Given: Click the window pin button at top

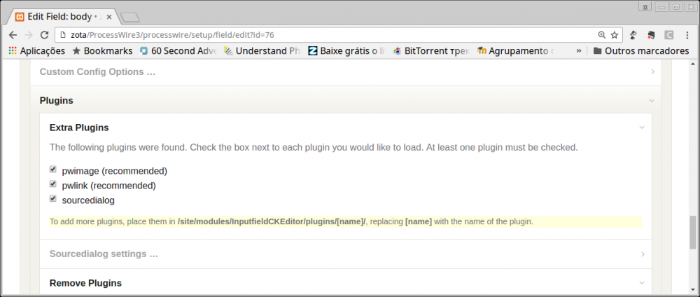Looking at the screenshot, I should tap(645, 7).
